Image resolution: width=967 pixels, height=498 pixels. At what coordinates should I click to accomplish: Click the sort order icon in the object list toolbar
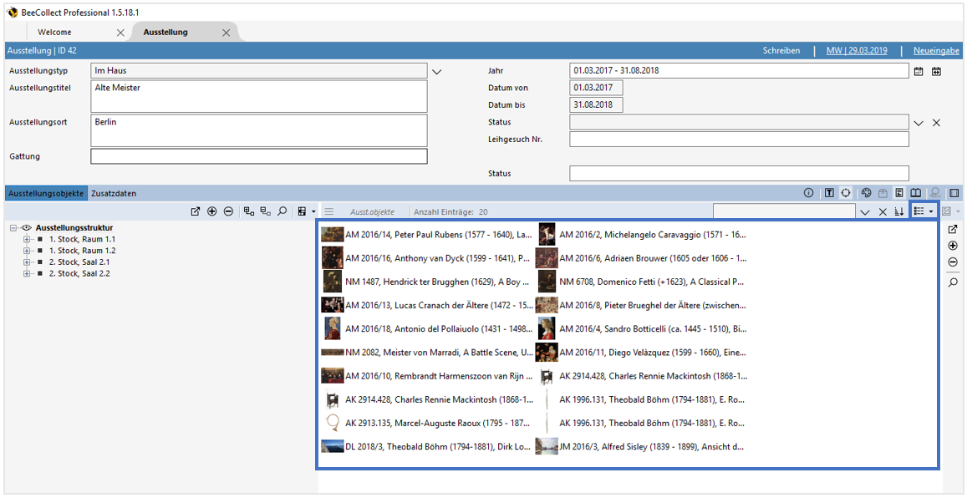[899, 212]
